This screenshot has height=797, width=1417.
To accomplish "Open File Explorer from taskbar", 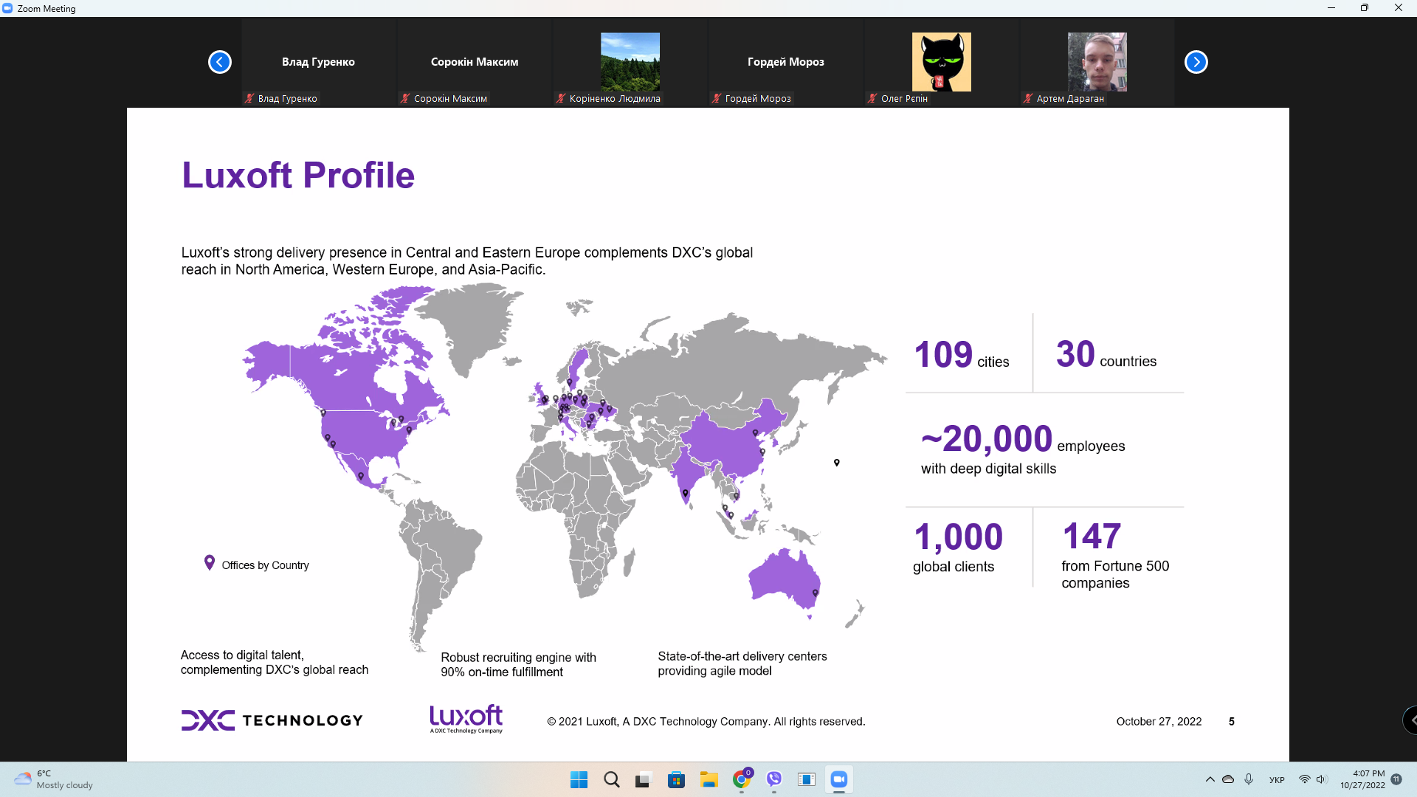I will pos(709,779).
